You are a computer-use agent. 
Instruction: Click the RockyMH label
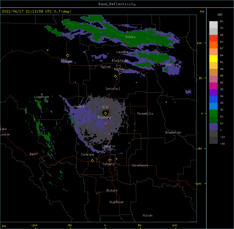pyautogui.click(x=67, y=62)
